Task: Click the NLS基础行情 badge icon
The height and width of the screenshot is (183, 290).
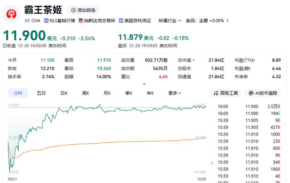Action: coord(46,21)
